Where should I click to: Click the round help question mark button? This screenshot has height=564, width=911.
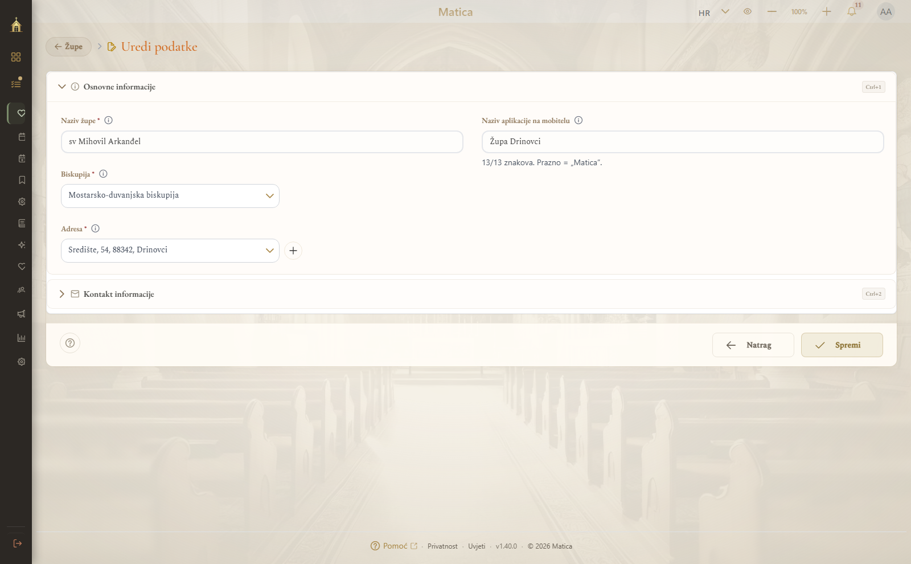click(x=70, y=343)
